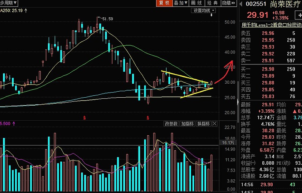Click the 改参数 change parameters button
The image size is (302, 193).
pyautogui.click(x=171, y=124)
